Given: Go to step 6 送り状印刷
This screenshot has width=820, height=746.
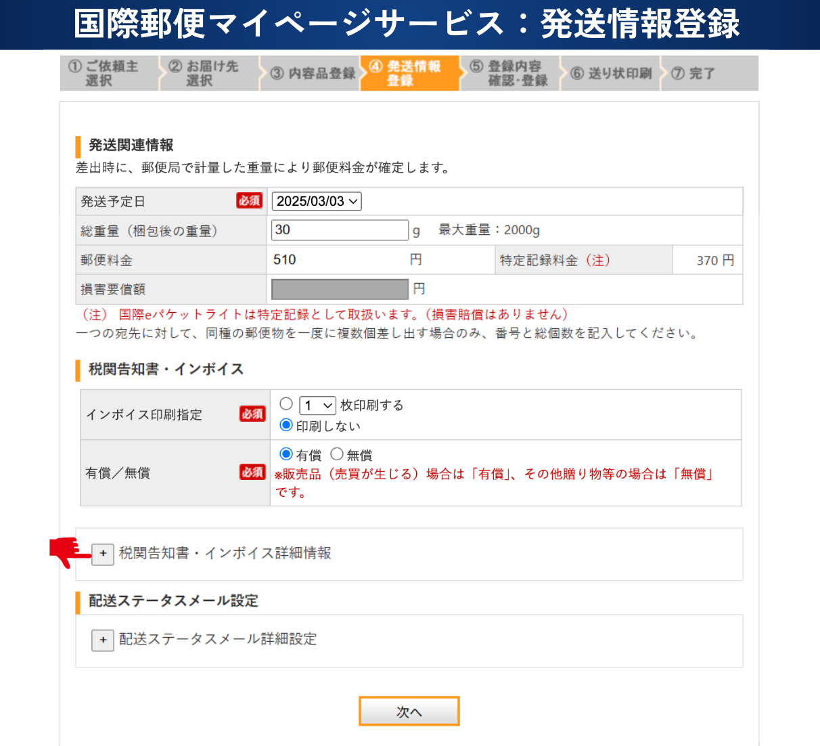Looking at the screenshot, I should coord(612,73).
